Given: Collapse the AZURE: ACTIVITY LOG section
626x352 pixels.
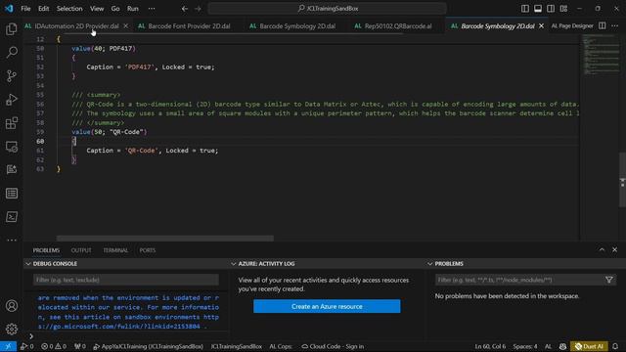Looking at the screenshot, I should click(267, 264).
